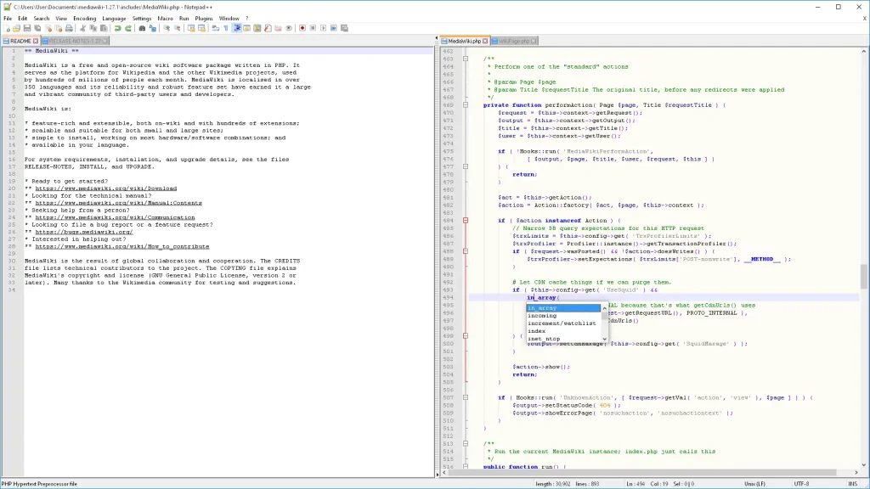Select 'incoming' from the autocomplete list
The width and height of the screenshot is (870, 489).
tap(544, 316)
